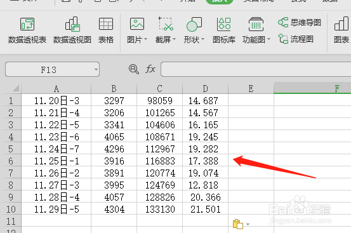Select cell containing 3297
The height and width of the screenshot is (233, 351).
114,101
